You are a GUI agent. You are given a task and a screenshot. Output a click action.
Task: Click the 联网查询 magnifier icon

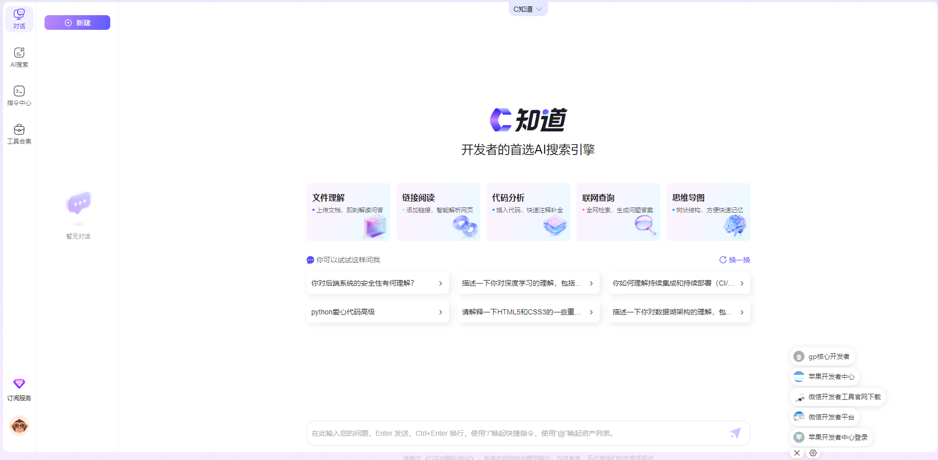(645, 225)
